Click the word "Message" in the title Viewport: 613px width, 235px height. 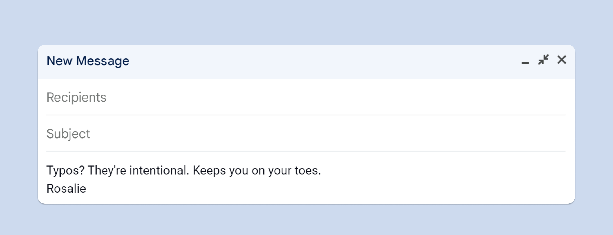tap(103, 61)
